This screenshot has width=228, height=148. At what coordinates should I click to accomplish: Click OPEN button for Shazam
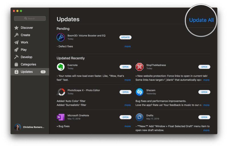pyautogui.click(x=204, y=92)
